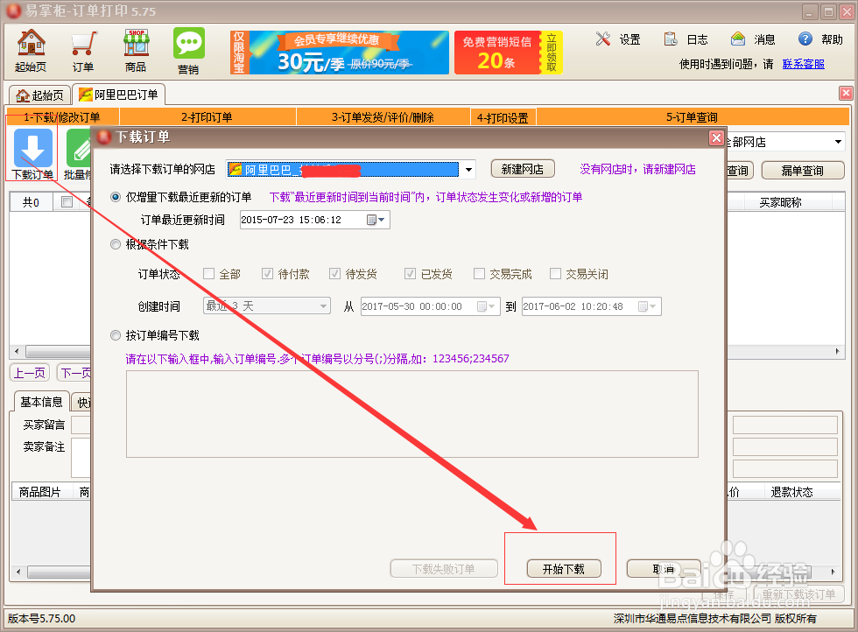Toggle the 待付款 checkbox
This screenshot has height=632, width=858.
tap(267, 274)
